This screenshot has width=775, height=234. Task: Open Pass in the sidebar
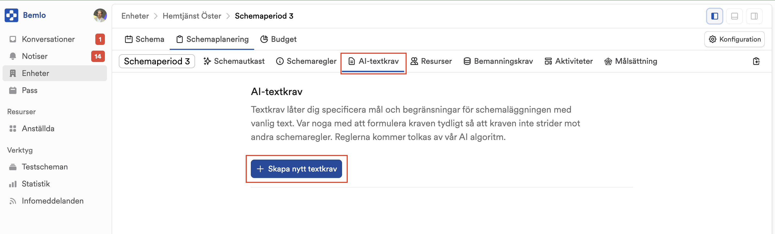(55, 90)
